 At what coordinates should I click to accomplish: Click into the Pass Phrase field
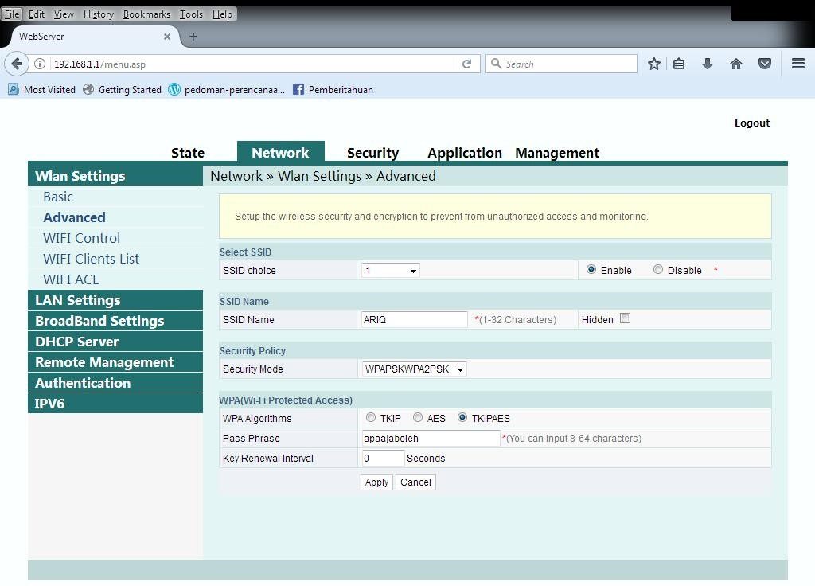(x=431, y=438)
